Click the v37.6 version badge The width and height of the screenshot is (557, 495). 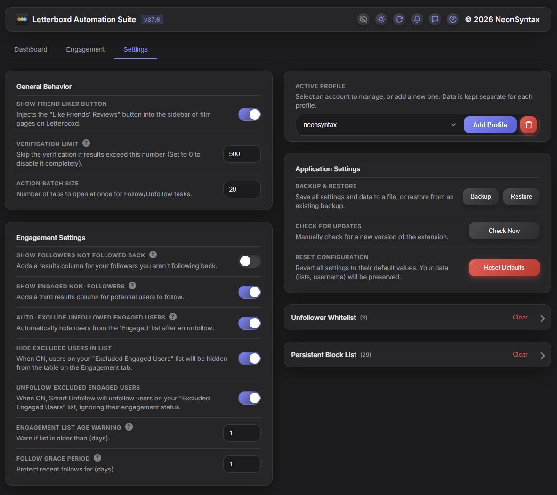[152, 20]
